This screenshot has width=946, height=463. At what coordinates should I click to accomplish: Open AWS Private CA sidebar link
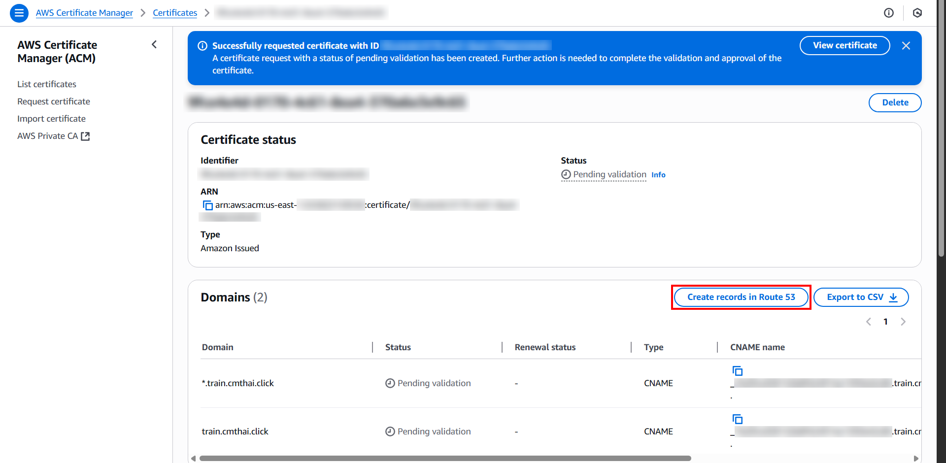[53, 136]
